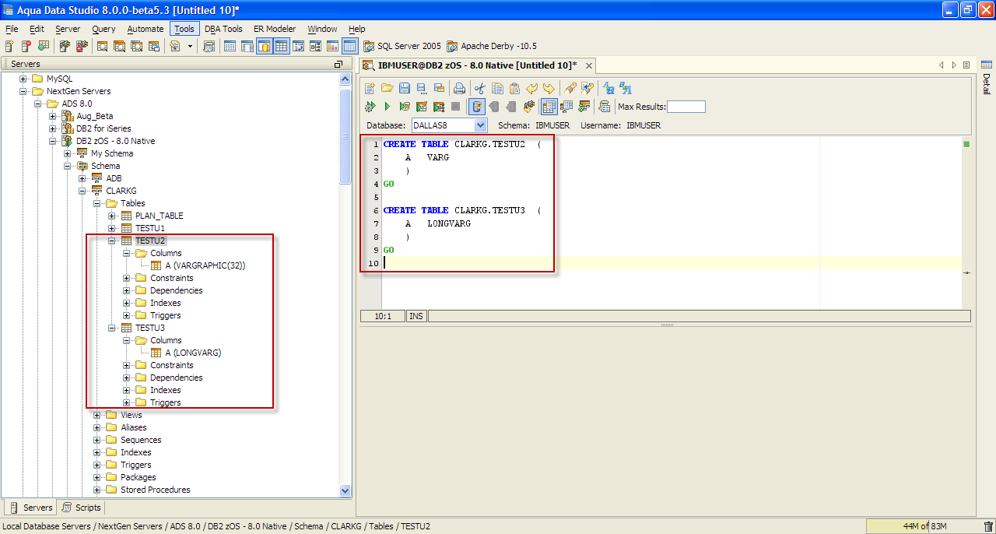Select column A (VARGRAPHIC(32)) in tree
The width and height of the screenshot is (996, 534).
tap(205, 265)
